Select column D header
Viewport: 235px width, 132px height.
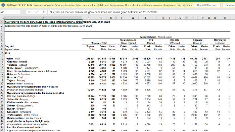(x=111, y=18)
